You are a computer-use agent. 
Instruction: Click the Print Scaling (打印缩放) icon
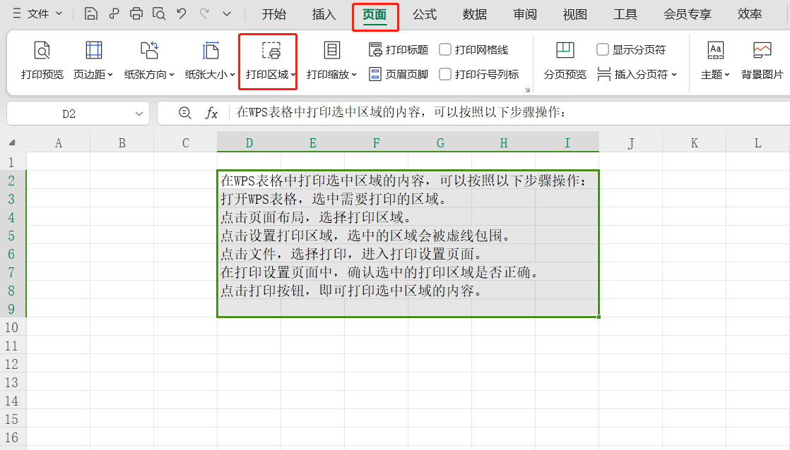click(331, 50)
